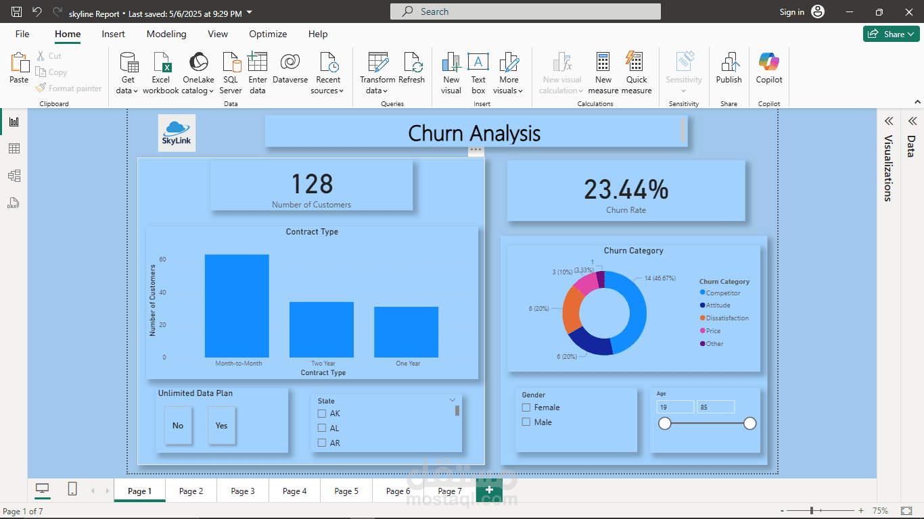The width and height of the screenshot is (924, 519).
Task: Go to Page 4
Action: (295, 491)
